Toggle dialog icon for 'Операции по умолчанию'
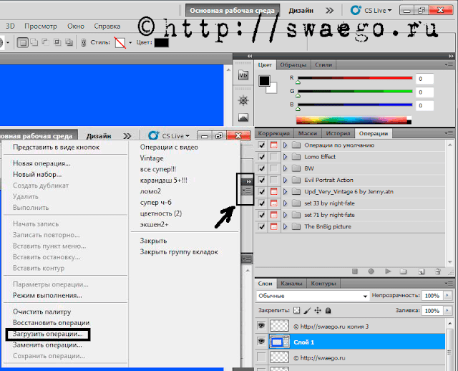The height and width of the screenshot is (371, 458). (273, 145)
